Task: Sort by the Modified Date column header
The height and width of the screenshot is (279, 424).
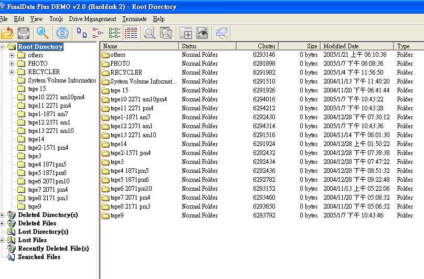Action: [357, 46]
